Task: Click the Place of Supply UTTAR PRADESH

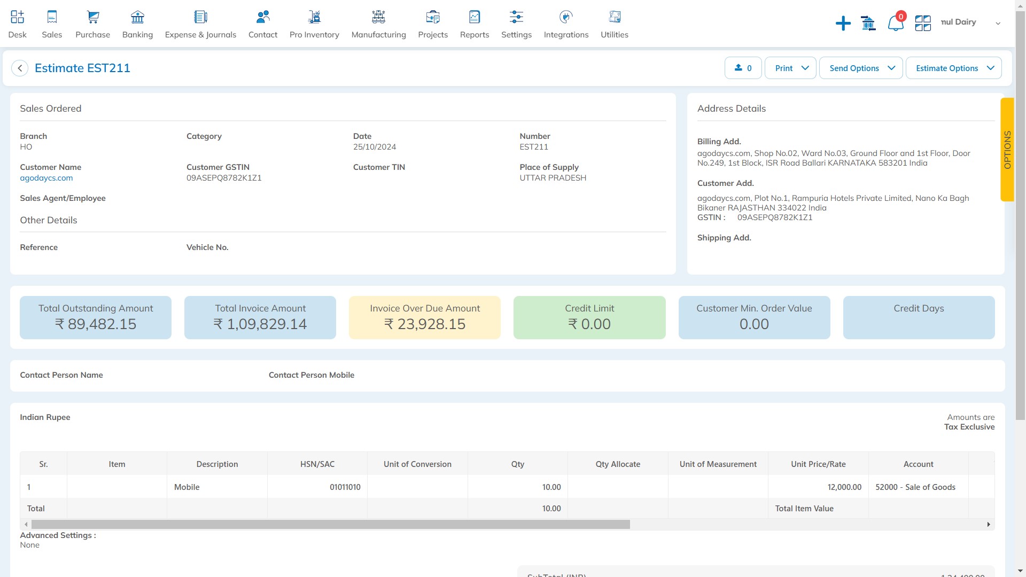Action: point(553,178)
